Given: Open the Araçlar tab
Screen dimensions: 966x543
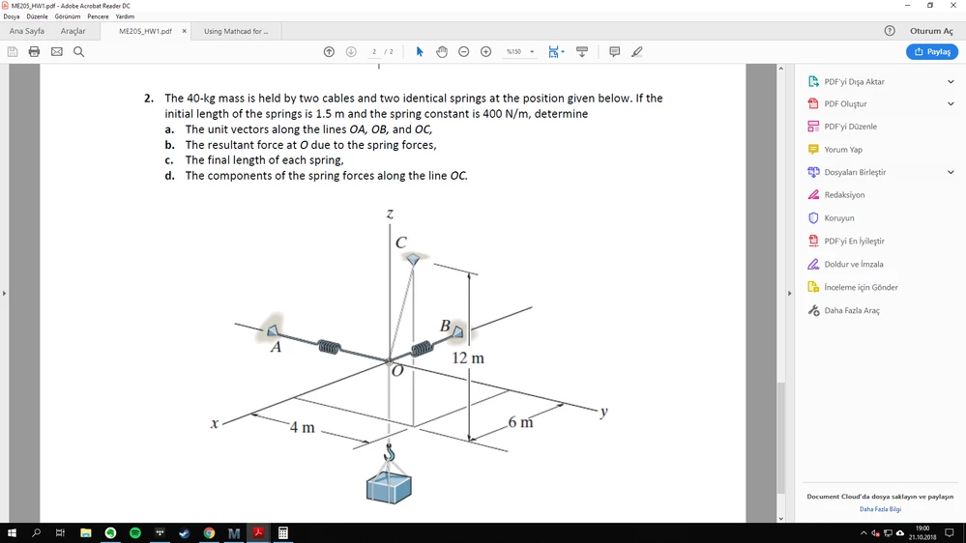Looking at the screenshot, I should 73,31.
